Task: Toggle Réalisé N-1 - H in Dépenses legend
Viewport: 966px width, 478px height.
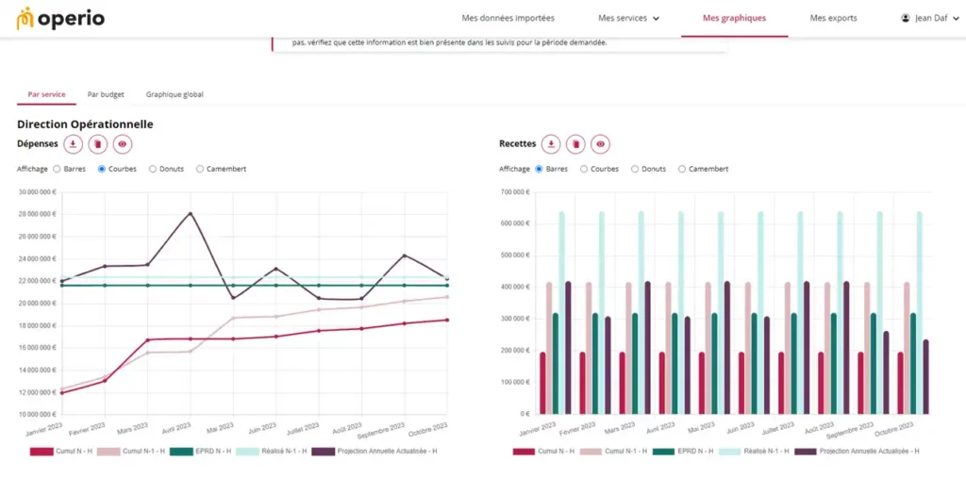Action: click(271, 452)
